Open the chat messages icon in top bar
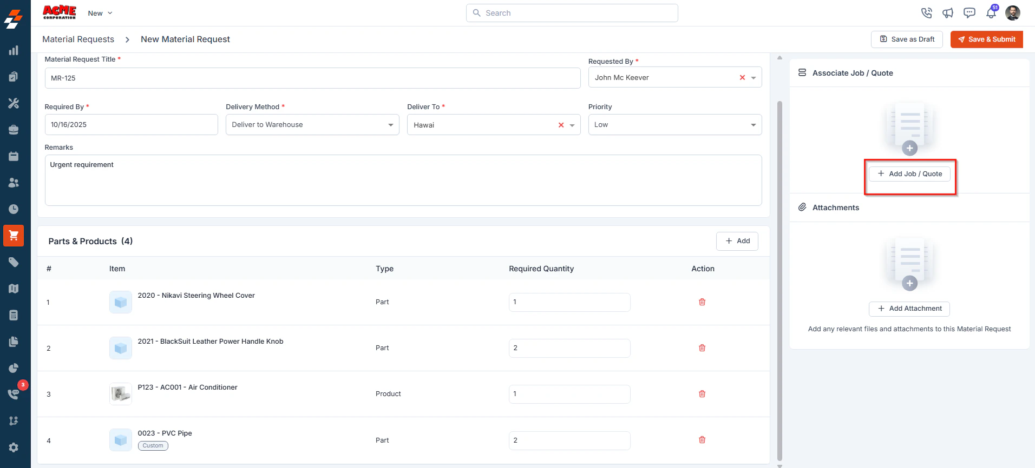 970,13
